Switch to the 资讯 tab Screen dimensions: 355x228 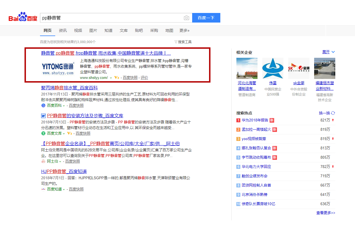[63, 30]
